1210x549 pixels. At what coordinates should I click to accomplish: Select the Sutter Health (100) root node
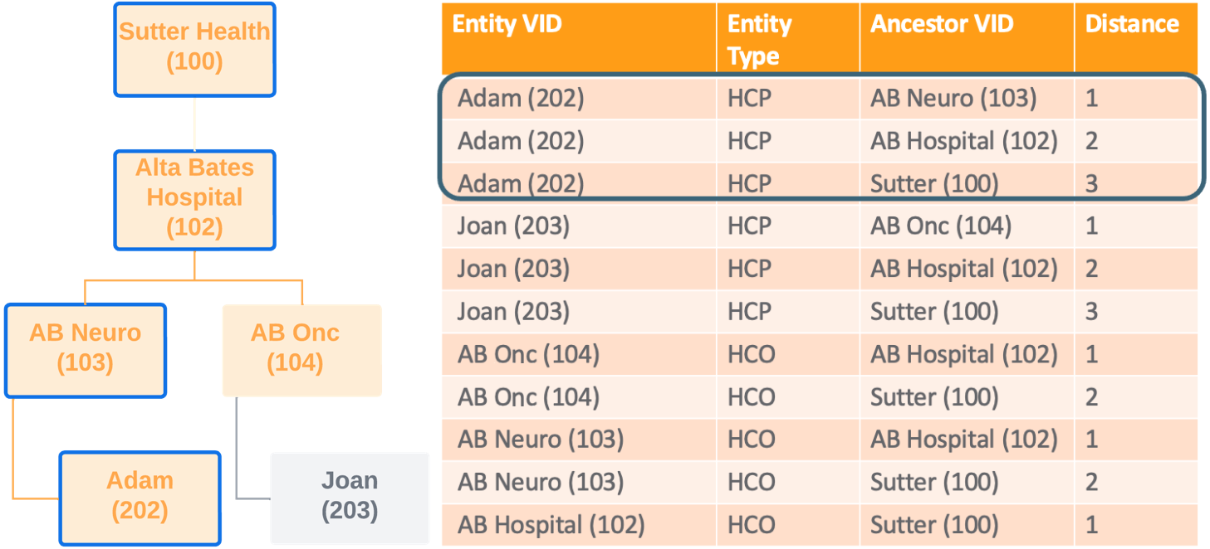tap(194, 48)
